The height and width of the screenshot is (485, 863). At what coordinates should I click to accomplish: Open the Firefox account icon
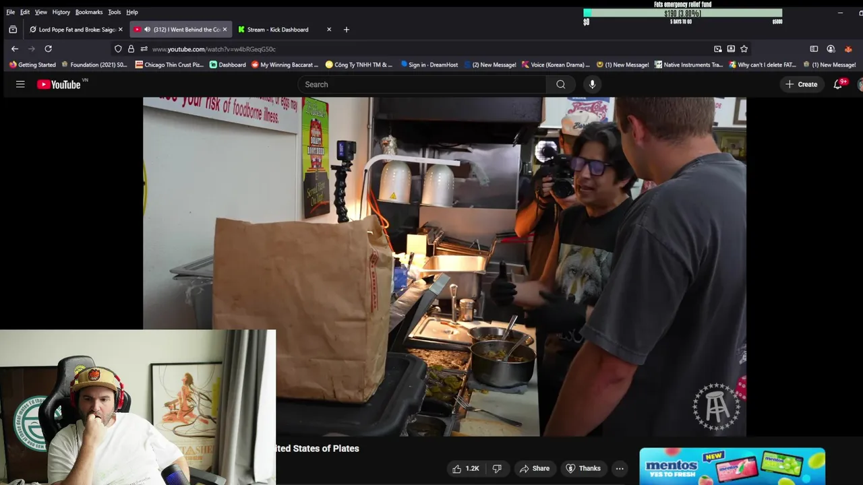click(x=831, y=49)
